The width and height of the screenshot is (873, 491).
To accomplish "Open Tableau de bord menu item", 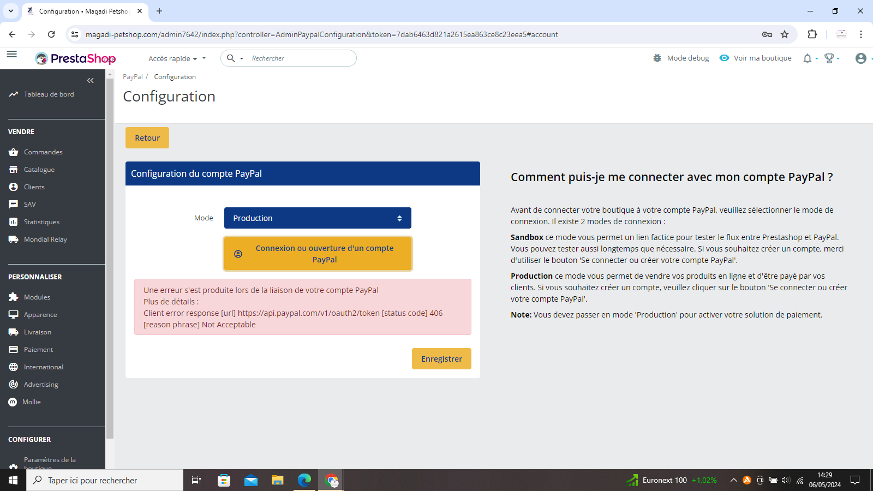I will pyautogui.click(x=49, y=94).
